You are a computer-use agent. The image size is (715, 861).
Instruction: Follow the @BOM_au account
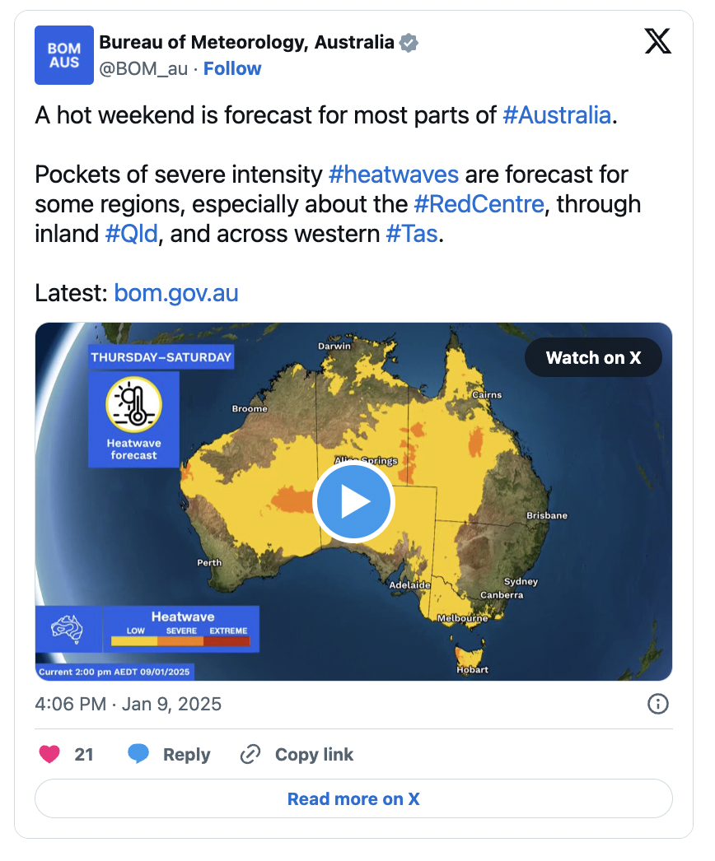(x=232, y=68)
